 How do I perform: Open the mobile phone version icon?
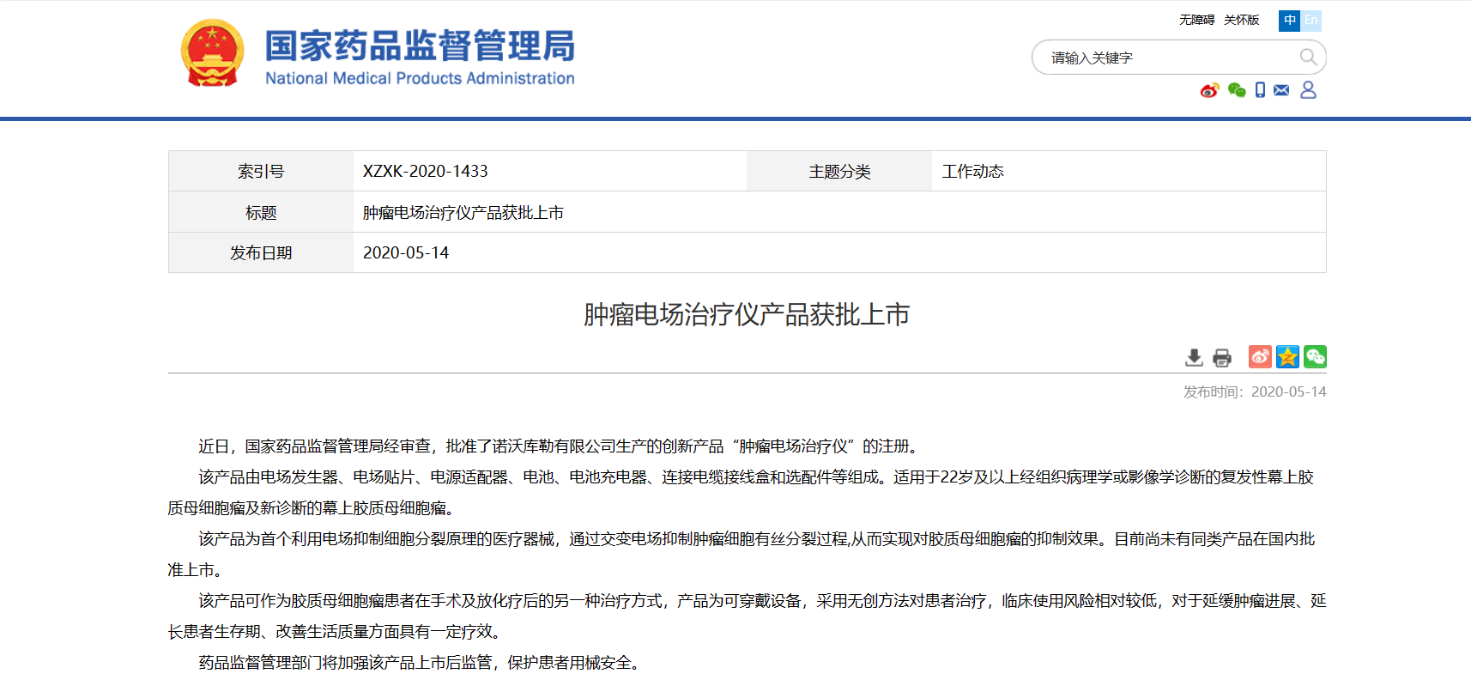[x=1260, y=90]
